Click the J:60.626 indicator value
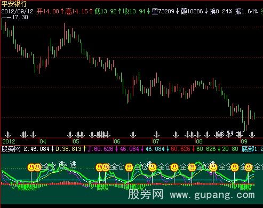Viewport: 263px width, 208px height. pos(101,149)
